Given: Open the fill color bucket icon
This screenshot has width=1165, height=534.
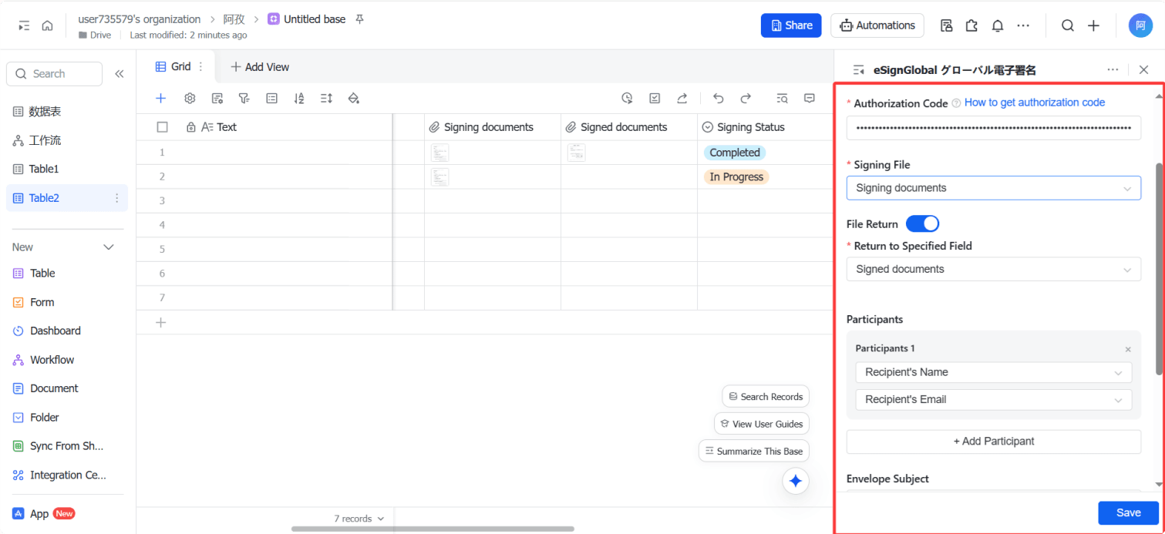Looking at the screenshot, I should point(354,99).
